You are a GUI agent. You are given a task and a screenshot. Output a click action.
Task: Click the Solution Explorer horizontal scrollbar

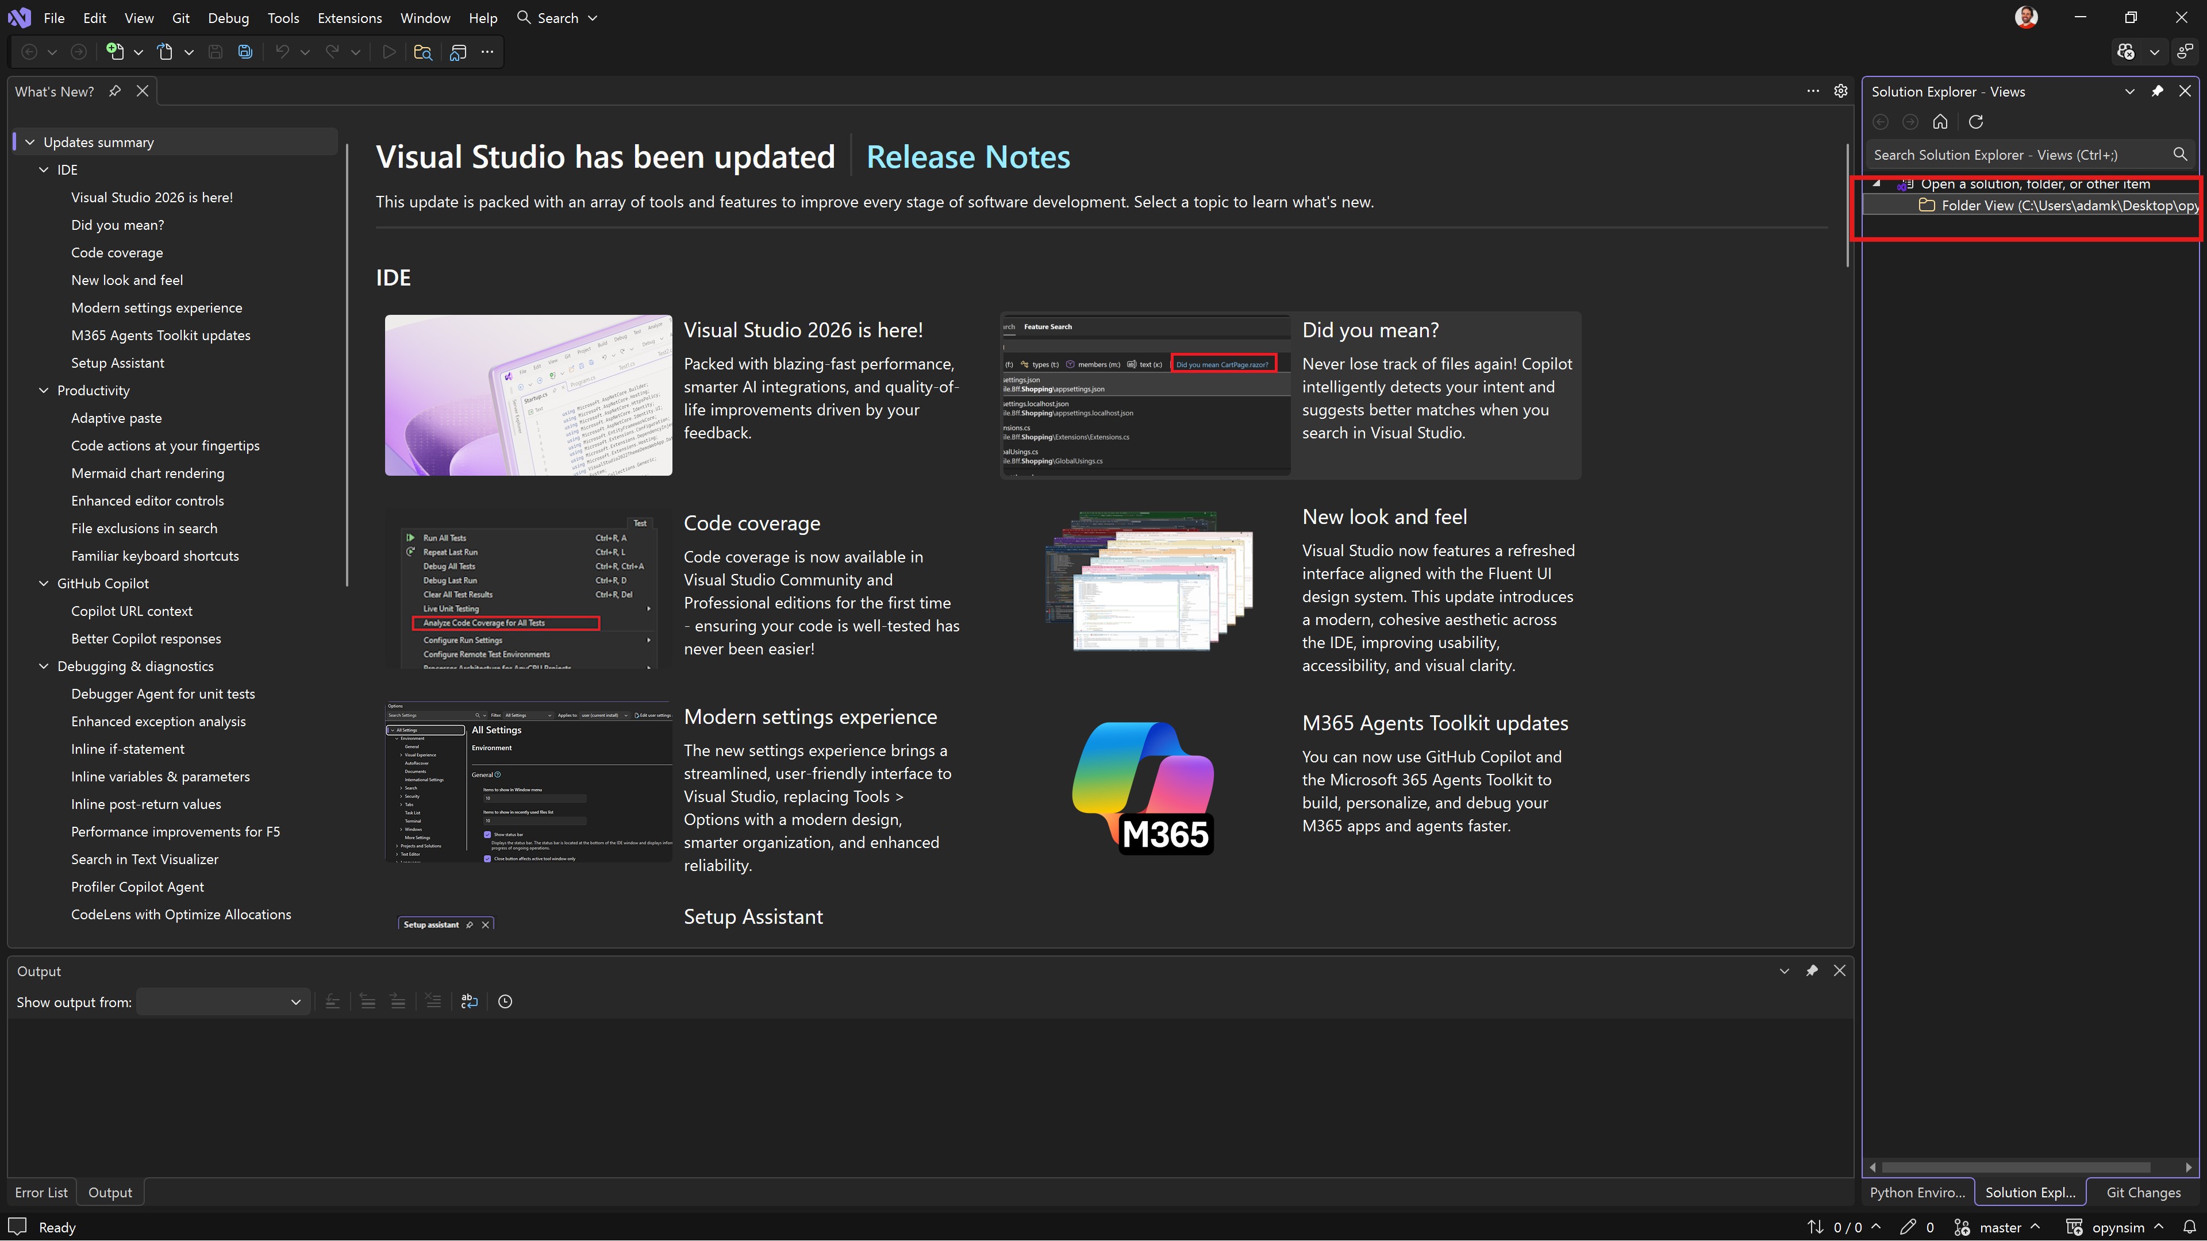pos(2015,1167)
